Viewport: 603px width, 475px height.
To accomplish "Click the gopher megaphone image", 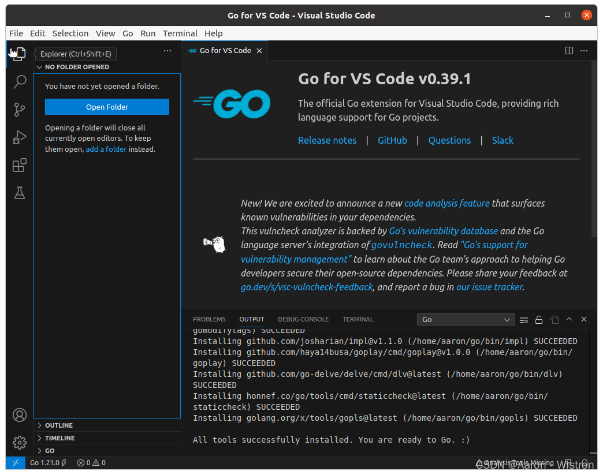I will coord(214,244).
